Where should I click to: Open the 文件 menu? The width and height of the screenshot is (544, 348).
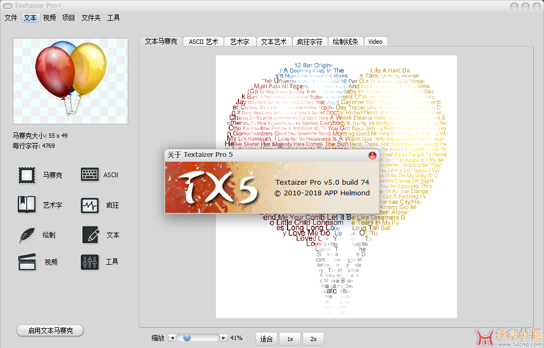tap(11, 18)
